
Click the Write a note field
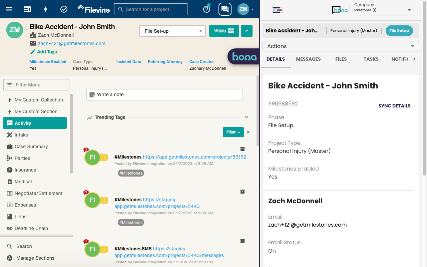(x=164, y=94)
